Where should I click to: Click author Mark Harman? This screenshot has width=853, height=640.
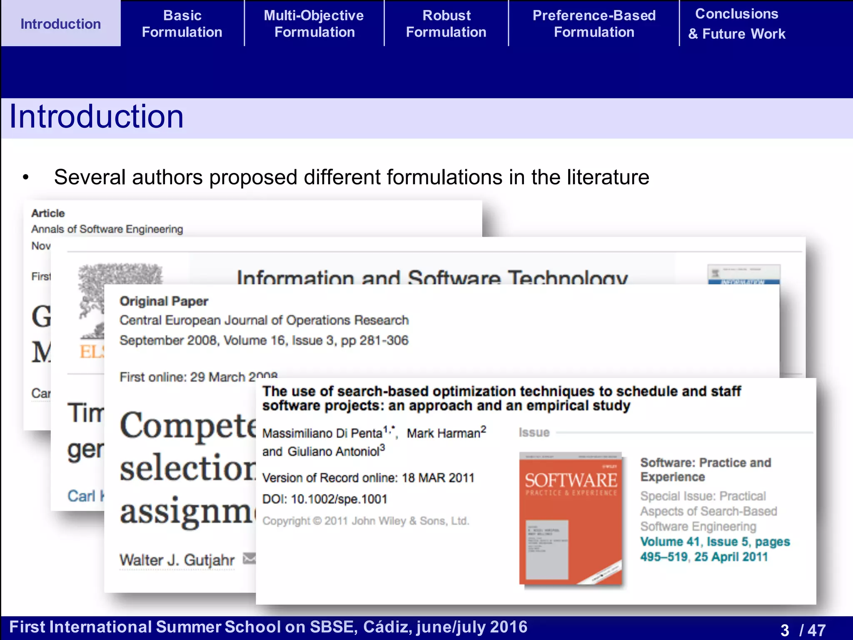pyautogui.click(x=444, y=433)
